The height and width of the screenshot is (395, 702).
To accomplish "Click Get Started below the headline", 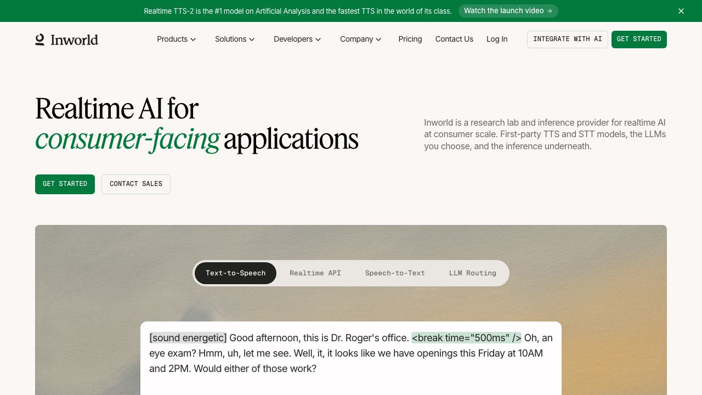I will pyautogui.click(x=65, y=184).
